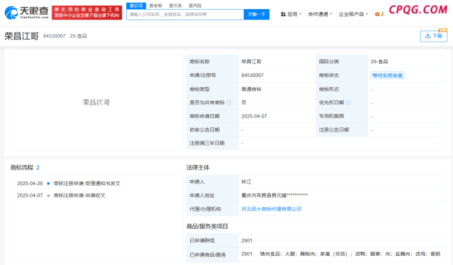Click the applicant name 林江
The width and height of the screenshot is (453, 265).
(247, 182)
